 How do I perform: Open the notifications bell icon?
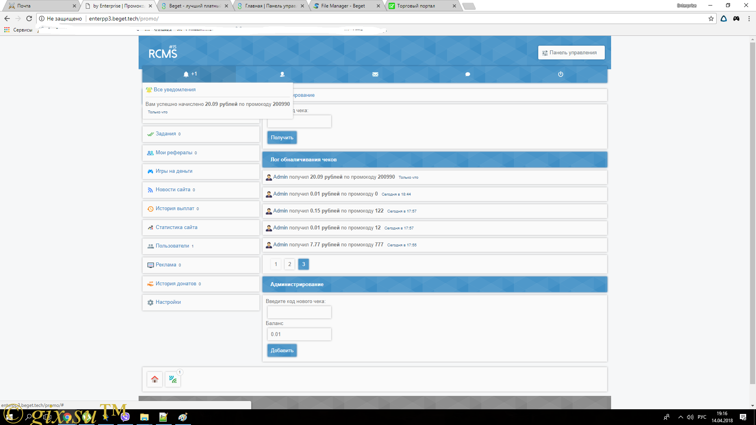(x=189, y=74)
